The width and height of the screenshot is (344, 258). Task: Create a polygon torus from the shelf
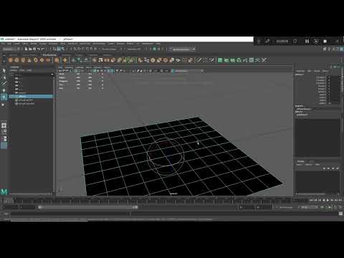point(36,60)
